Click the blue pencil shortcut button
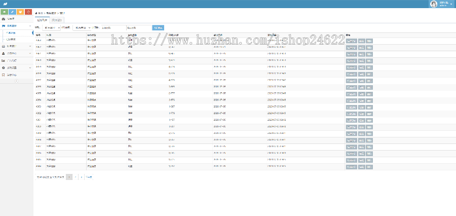The width and height of the screenshot is (456, 216). point(13,12)
